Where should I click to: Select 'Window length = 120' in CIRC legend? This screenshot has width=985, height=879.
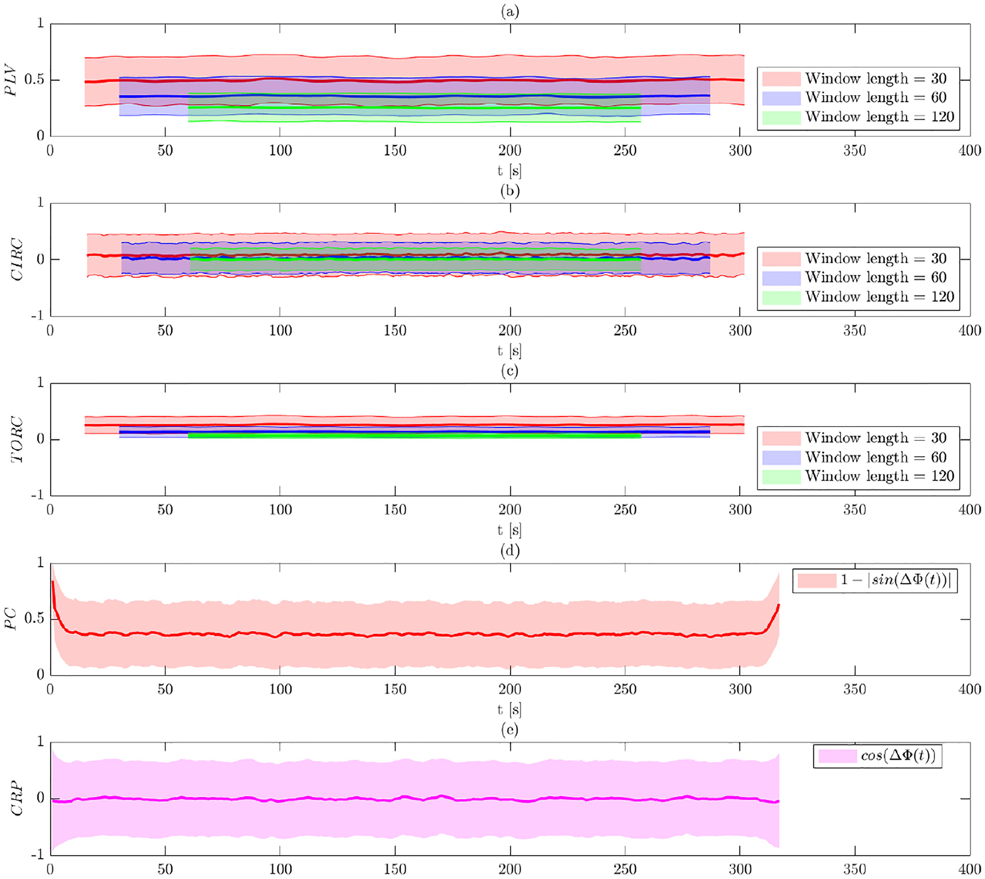(x=880, y=297)
